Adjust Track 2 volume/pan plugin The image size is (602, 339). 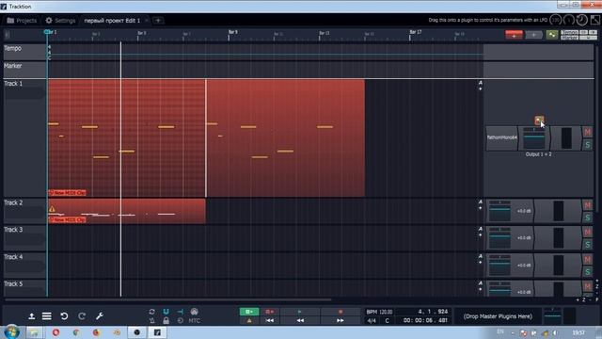511,211
